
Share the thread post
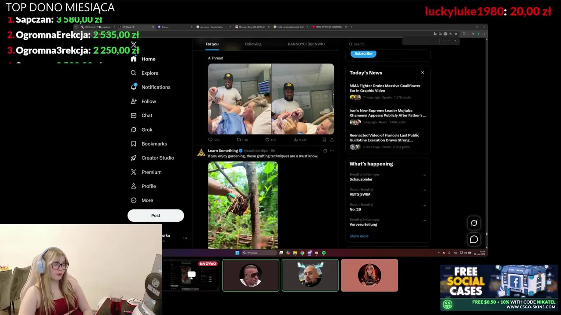tap(332, 140)
